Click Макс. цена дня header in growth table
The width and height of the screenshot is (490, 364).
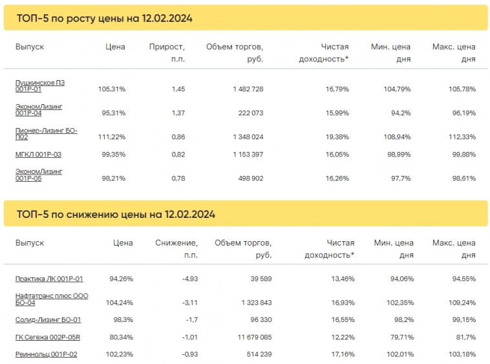454,52
